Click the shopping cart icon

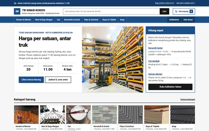click(176, 11)
